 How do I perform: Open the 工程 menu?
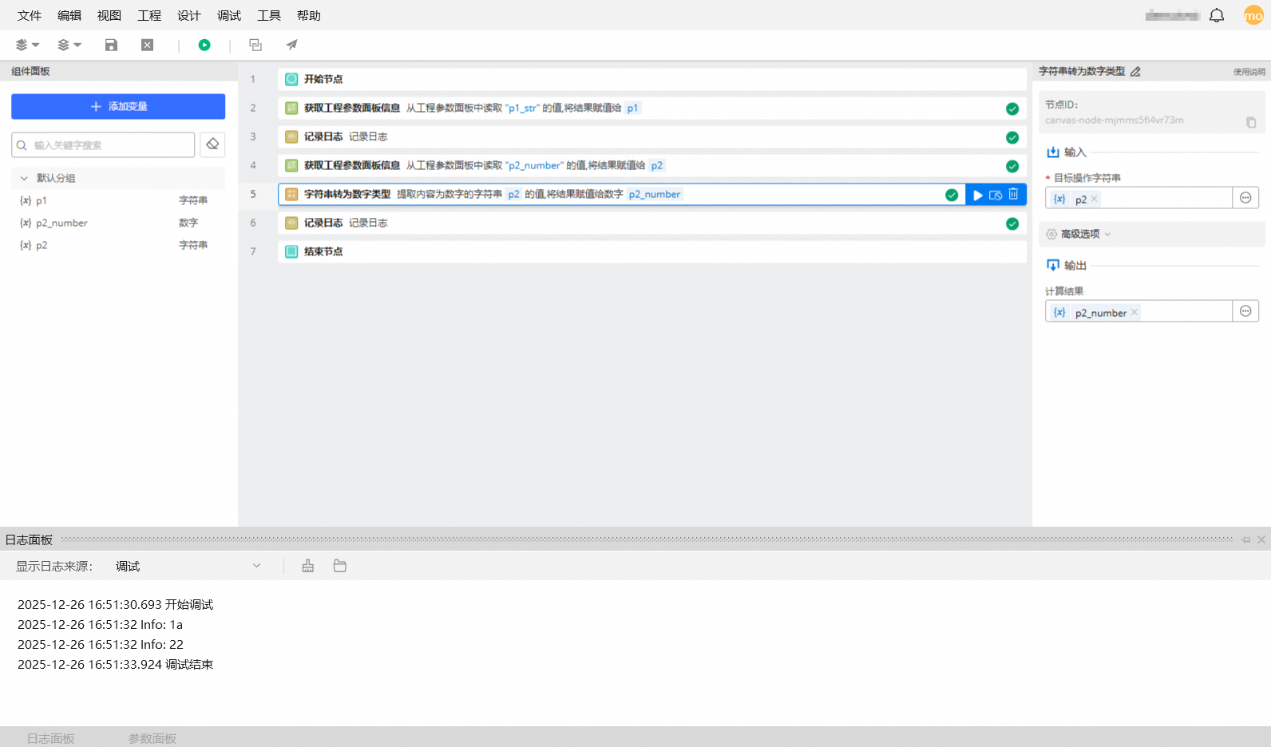[x=149, y=15]
